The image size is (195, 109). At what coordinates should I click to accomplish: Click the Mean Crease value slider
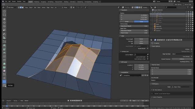134,33
